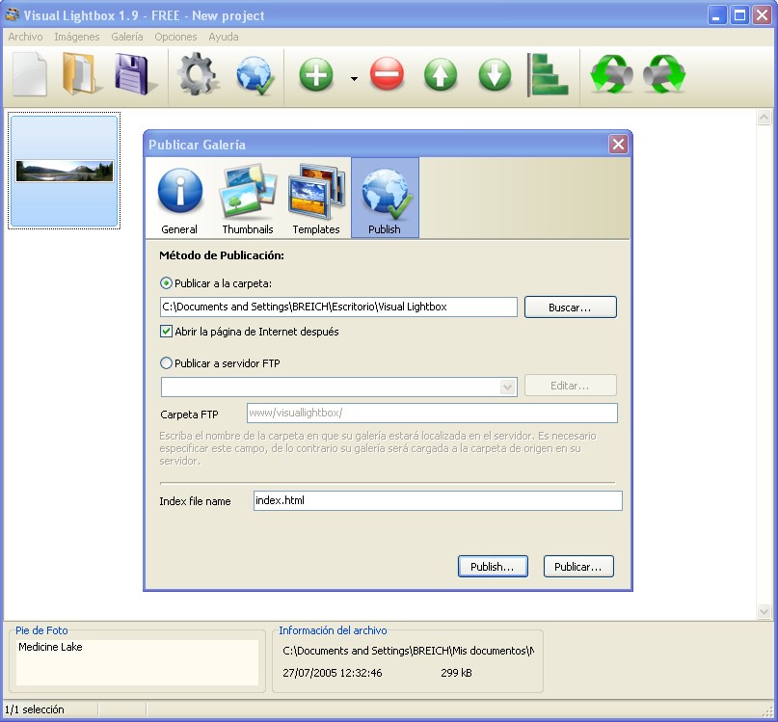Viewport: 778px width, 722px height.
Task: Open the Imágenes menu
Action: [x=77, y=37]
